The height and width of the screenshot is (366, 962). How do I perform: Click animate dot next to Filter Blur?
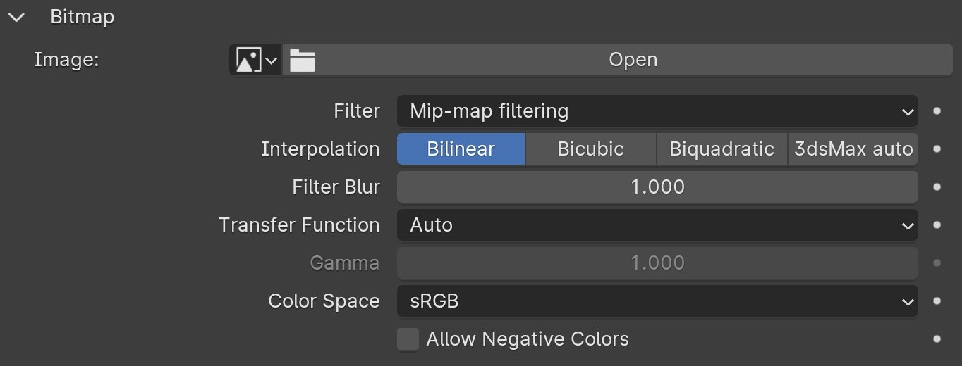[937, 187]
